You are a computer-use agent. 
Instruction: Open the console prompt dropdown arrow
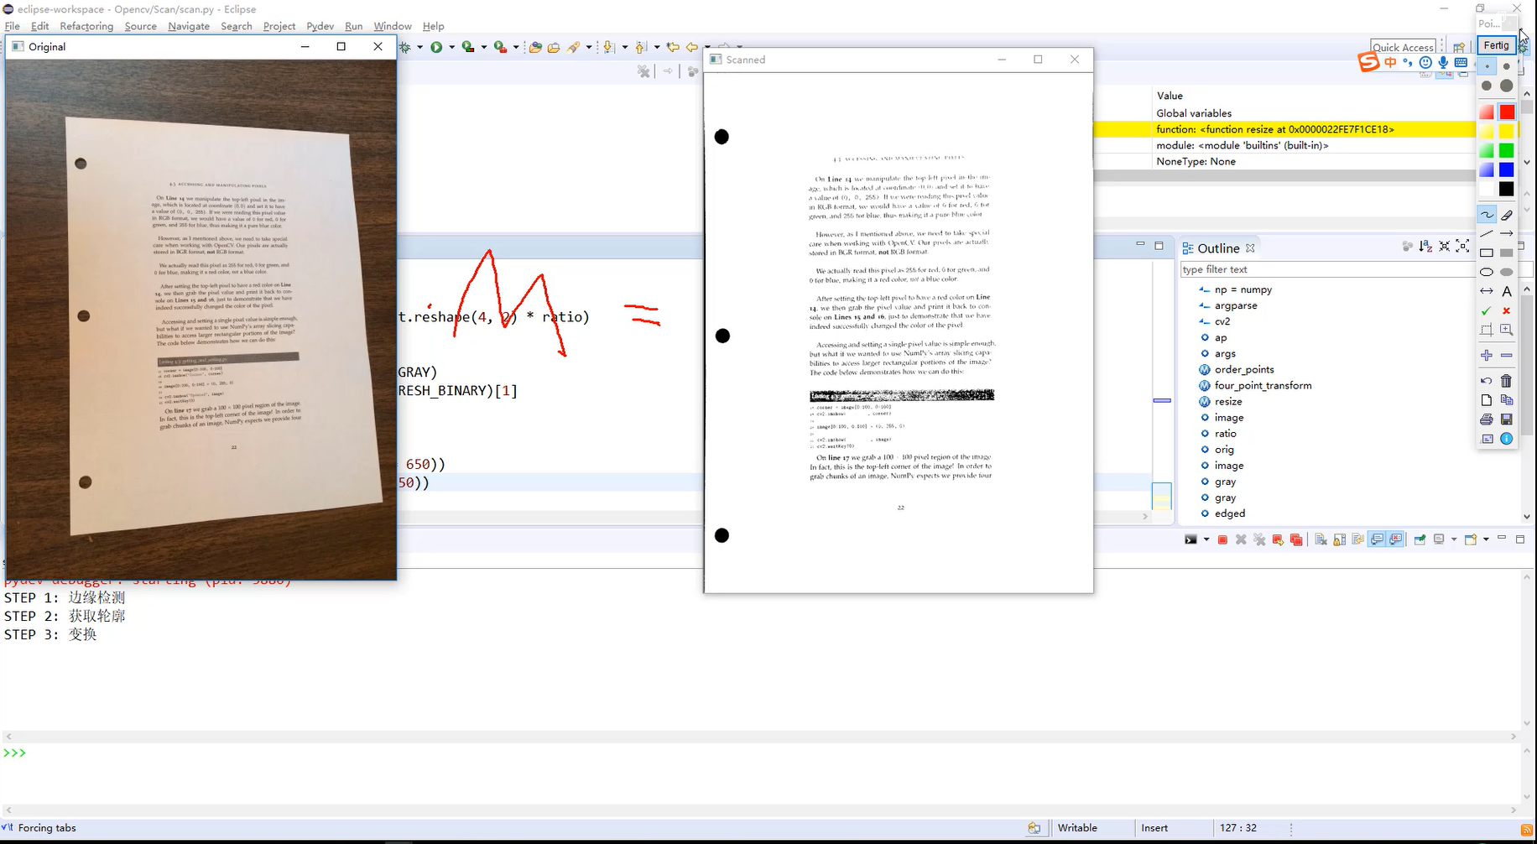(1206, 539)
